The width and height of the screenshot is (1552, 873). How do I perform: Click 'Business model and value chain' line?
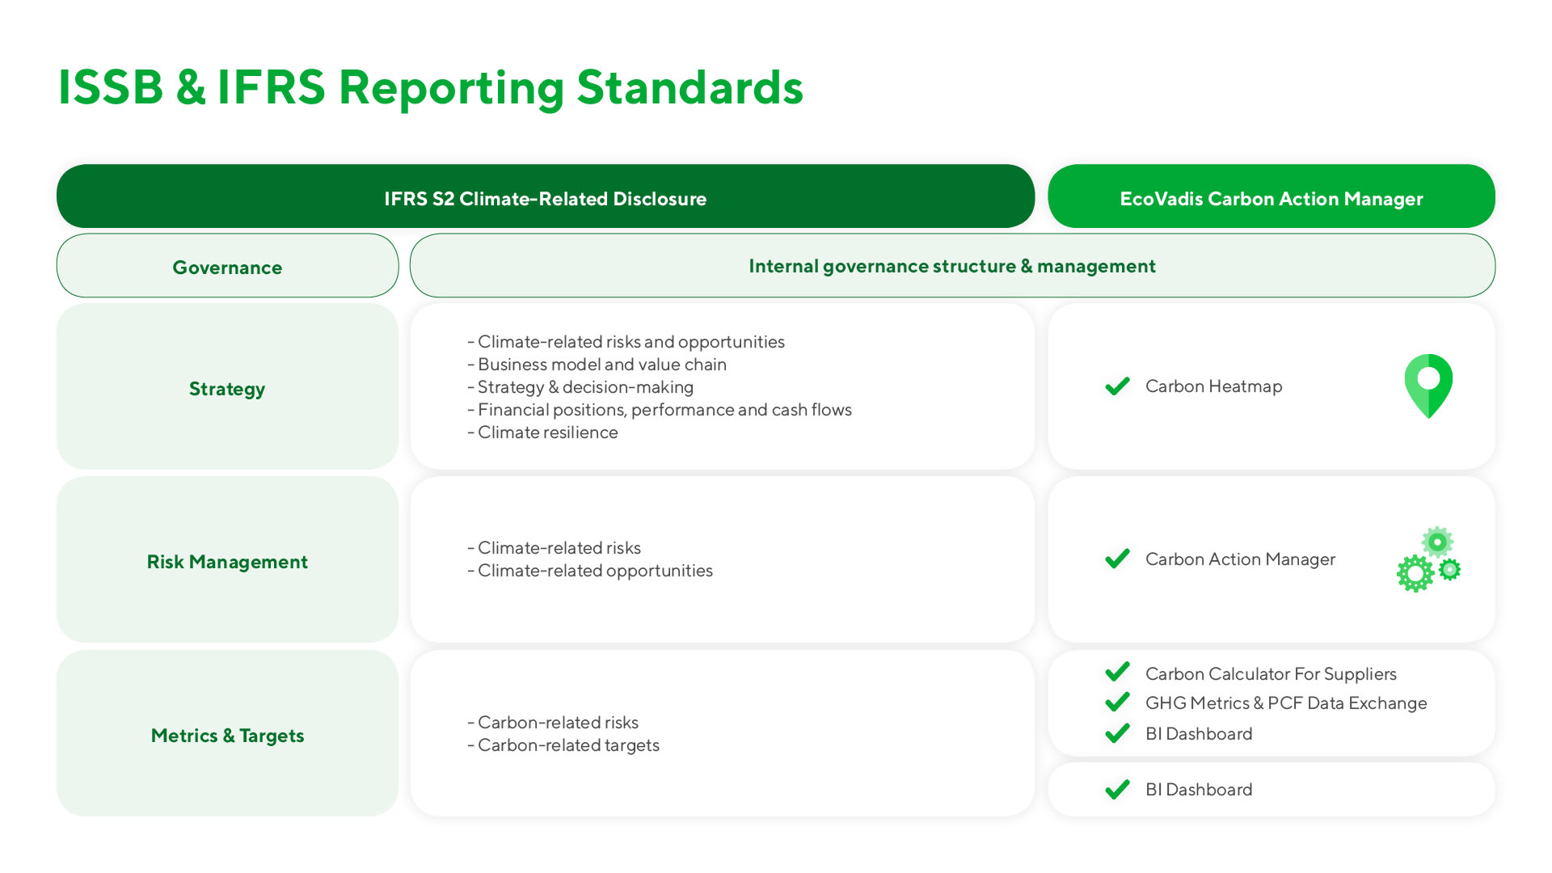pyautogui.click(x=597, y=365)
